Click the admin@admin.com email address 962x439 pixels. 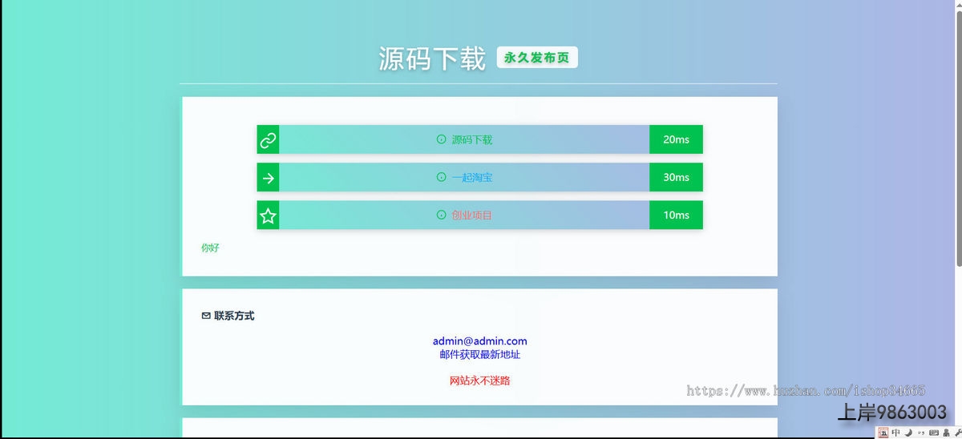(x=479, y=341)
